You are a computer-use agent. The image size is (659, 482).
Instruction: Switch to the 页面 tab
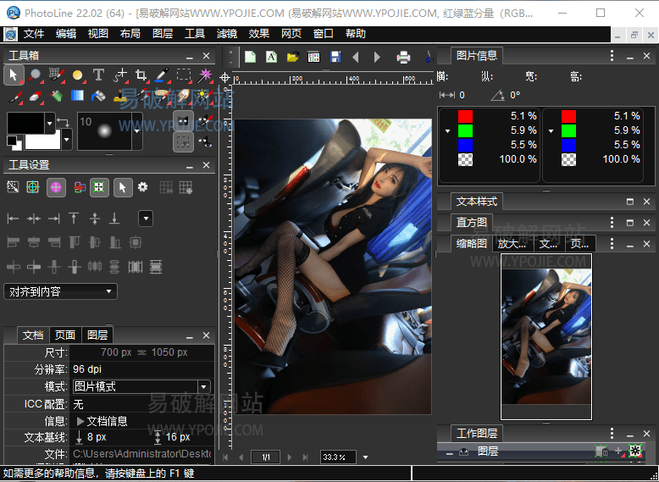pyautogui.click(x=65, y=335)
